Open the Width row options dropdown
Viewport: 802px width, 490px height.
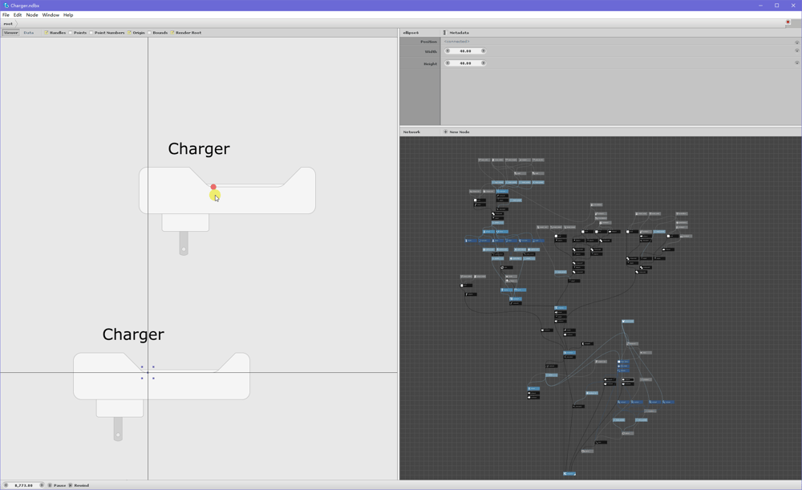click(797, 51)
